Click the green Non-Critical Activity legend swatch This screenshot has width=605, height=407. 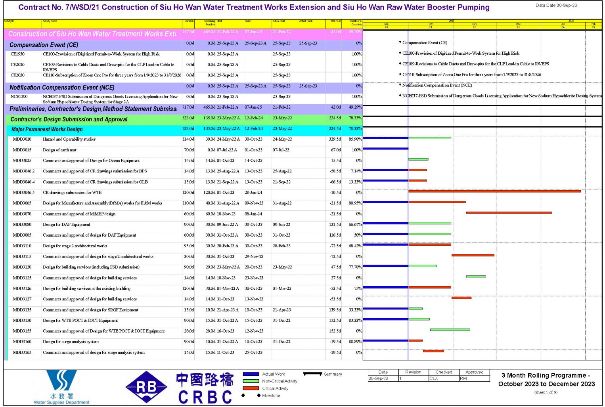[251, 381]
